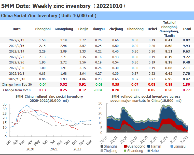Select the Shandong column header
The height and width of the screenshot is (155, 194).
click(135, 29)
